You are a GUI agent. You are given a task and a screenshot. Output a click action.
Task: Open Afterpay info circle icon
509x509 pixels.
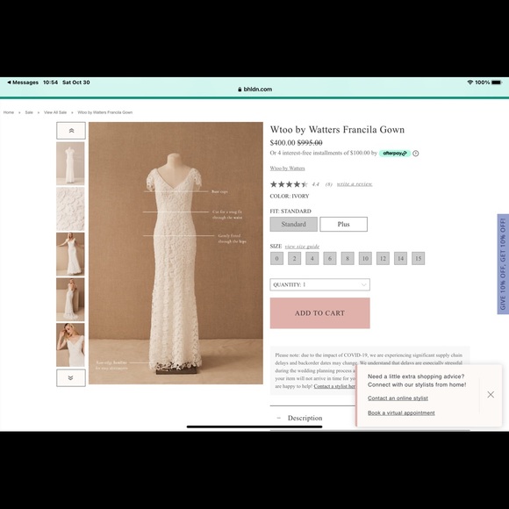[x=416, y=154]
